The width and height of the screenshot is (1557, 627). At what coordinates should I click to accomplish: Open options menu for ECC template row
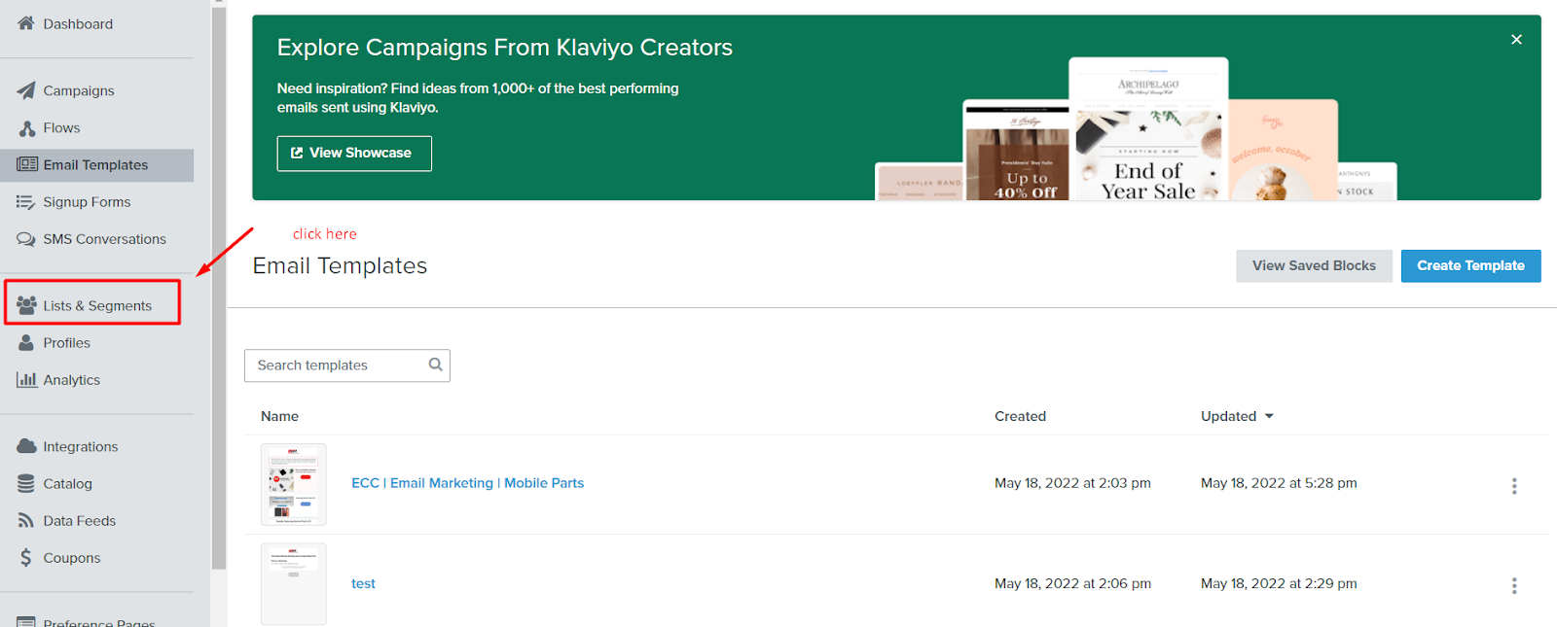[1514, 485]
